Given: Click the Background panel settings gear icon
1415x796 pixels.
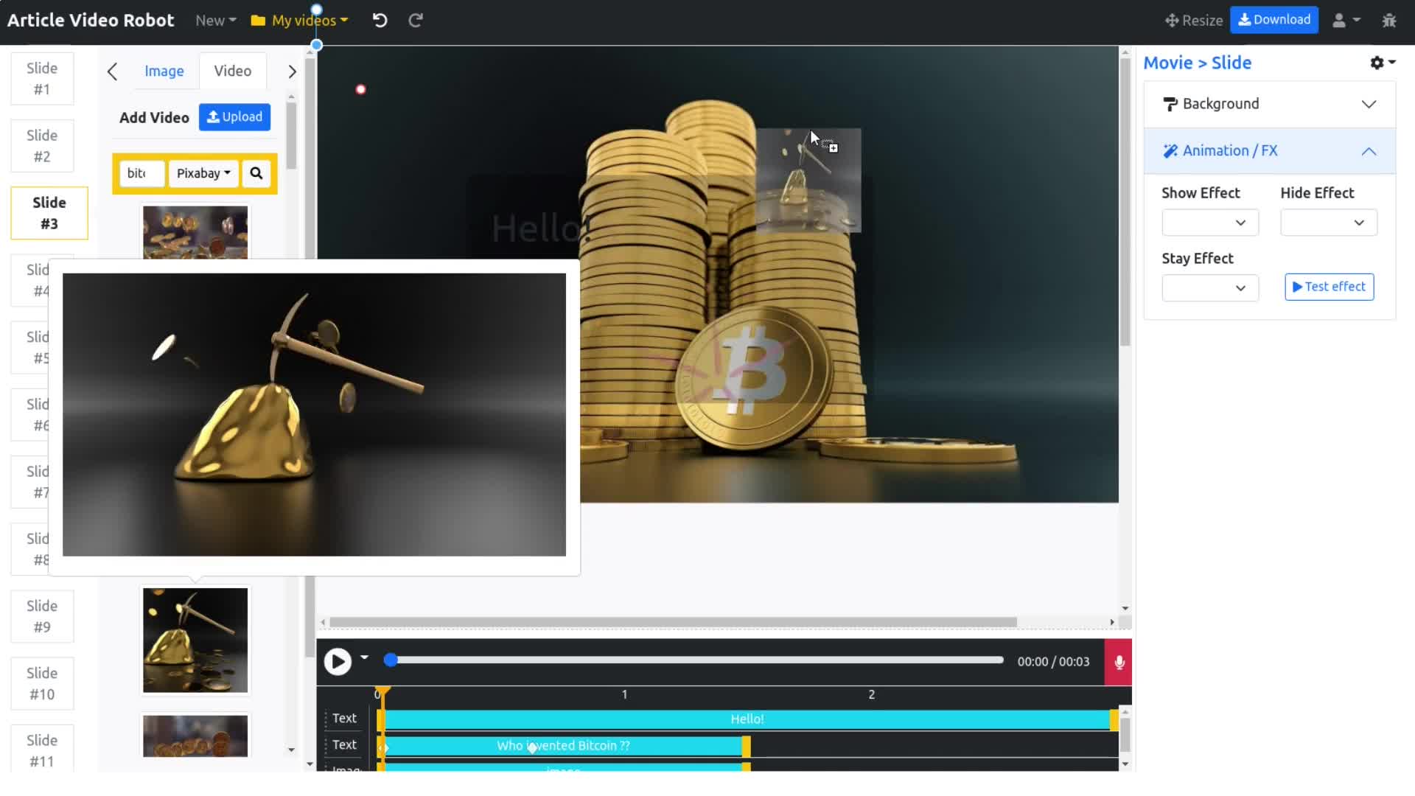Looking at the screenshot, I should [1378, 62].
